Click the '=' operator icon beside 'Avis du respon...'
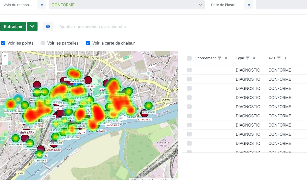The width and height of the screenshot is (307, 180). [42, 5]
